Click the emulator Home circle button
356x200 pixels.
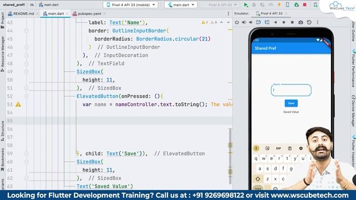point(284,22)
